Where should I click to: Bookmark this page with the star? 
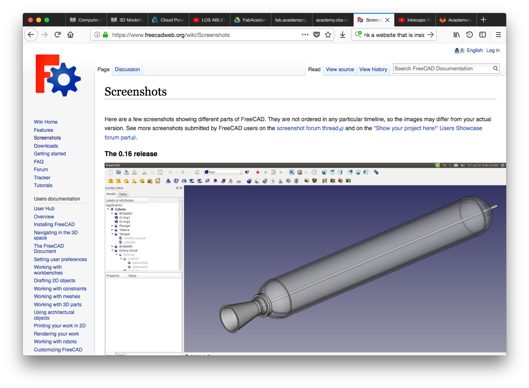click(328, 35)
